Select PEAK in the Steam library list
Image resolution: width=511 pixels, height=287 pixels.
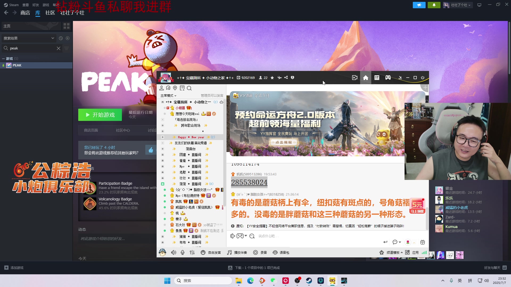click(36, 65)
